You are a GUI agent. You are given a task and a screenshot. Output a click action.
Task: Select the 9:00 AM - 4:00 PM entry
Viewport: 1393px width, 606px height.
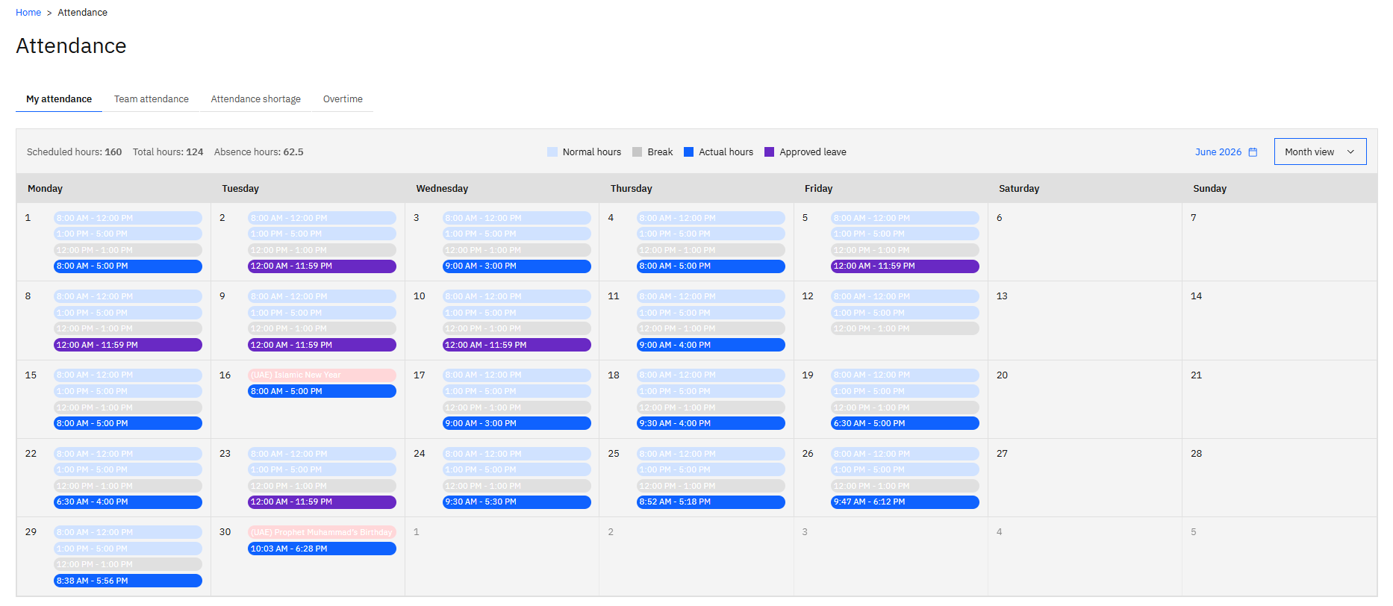pyautogui.click(x=711, y=345)
